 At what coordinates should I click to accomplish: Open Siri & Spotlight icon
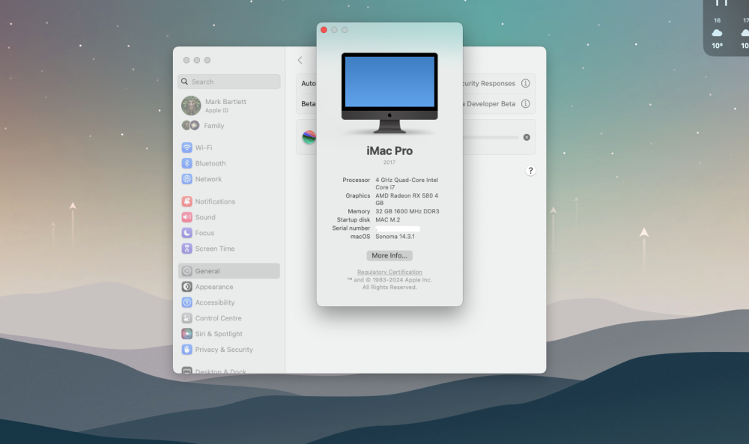coord(187,334)
